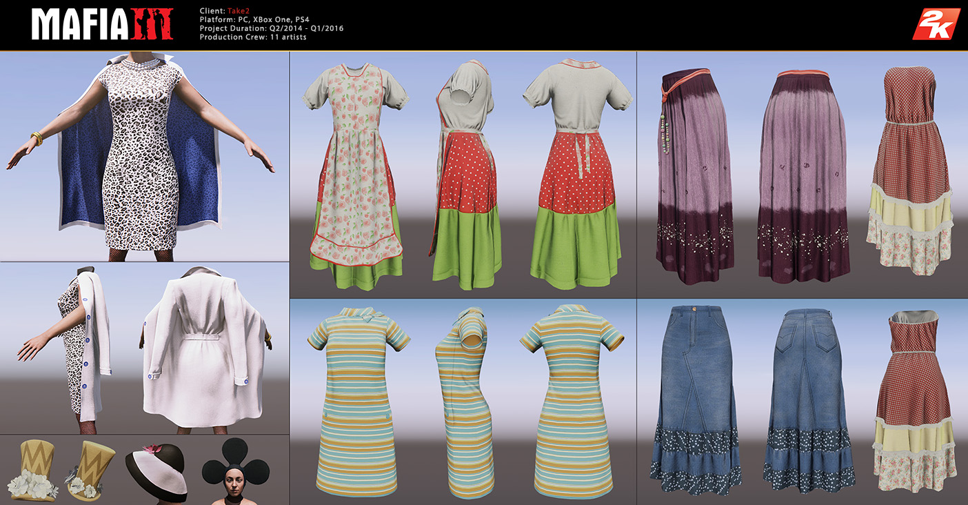Viewport: 968px width, 505px height.
Task: Click the Project Duration text line
Action: point(271,28)
